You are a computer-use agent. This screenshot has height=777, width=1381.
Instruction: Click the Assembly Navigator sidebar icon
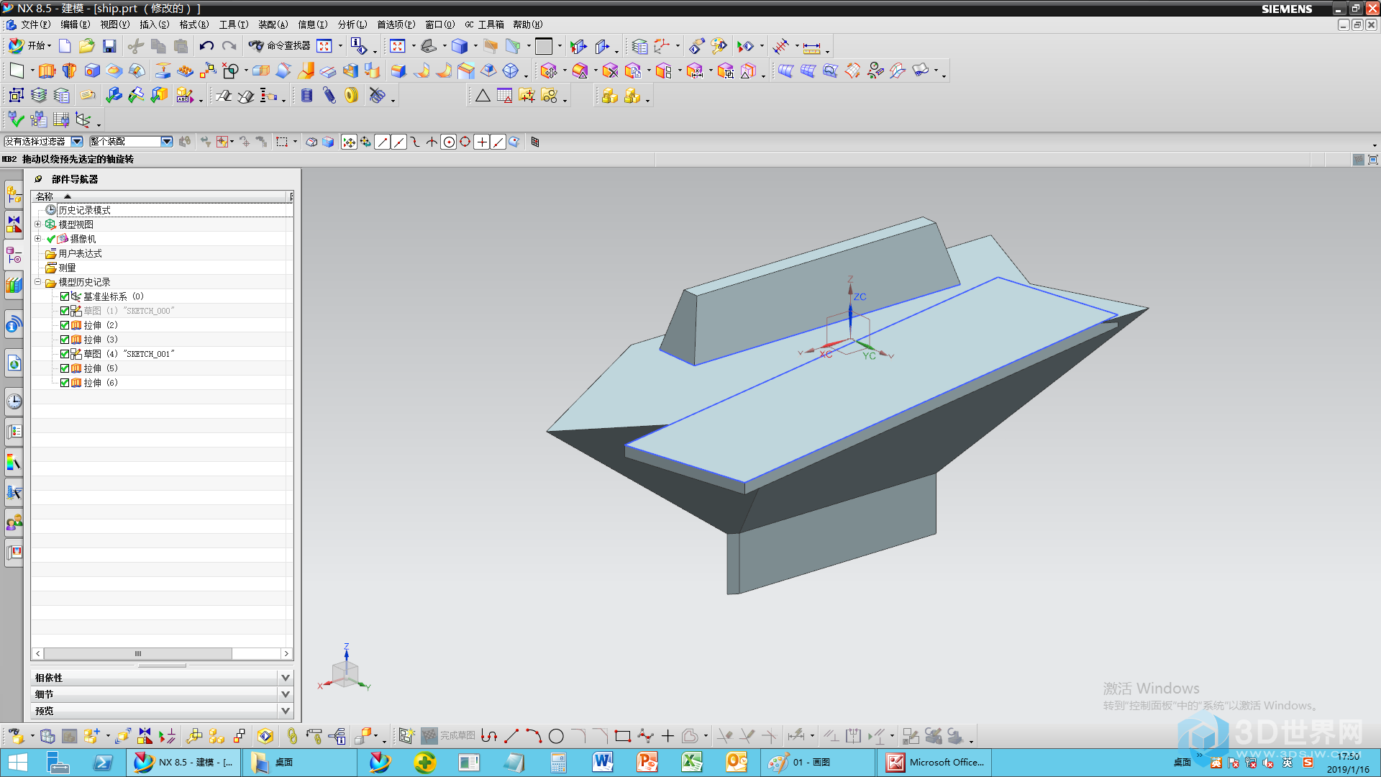click(x=14, y=194)
